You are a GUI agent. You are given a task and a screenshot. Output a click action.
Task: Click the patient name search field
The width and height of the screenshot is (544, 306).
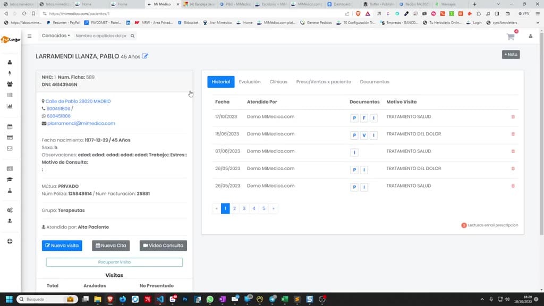[x=101, y=36]
